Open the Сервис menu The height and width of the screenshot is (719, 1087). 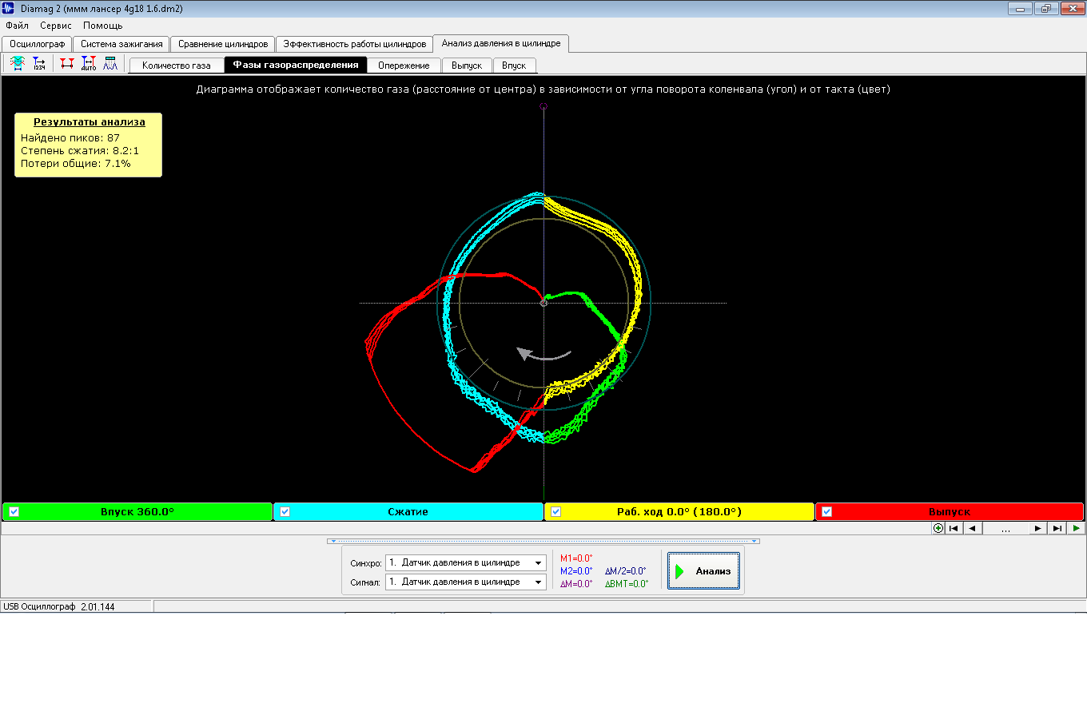pyautogui.click(x=56, y=26)
